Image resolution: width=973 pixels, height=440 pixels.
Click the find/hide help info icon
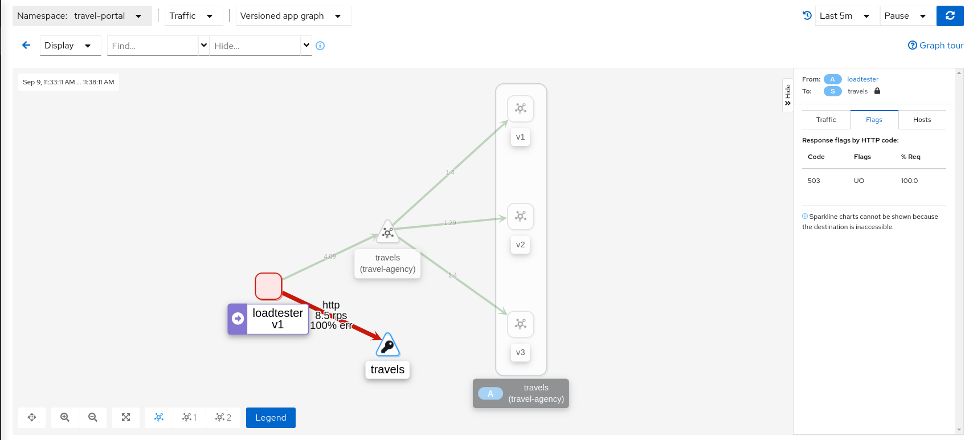tap(320, 46)
